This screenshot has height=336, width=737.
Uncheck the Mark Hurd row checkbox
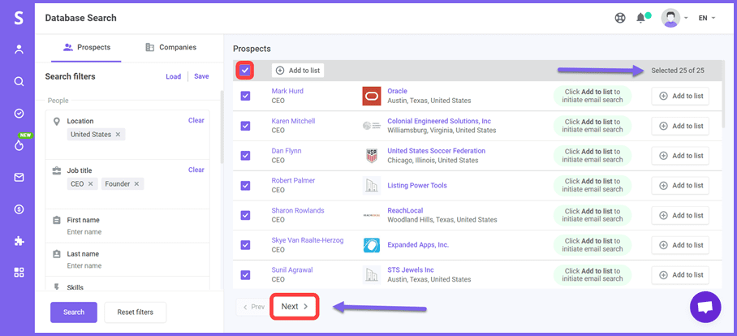point(245,96)
